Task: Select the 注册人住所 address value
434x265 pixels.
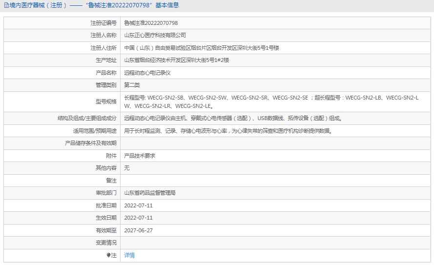Action: [202, 48]
